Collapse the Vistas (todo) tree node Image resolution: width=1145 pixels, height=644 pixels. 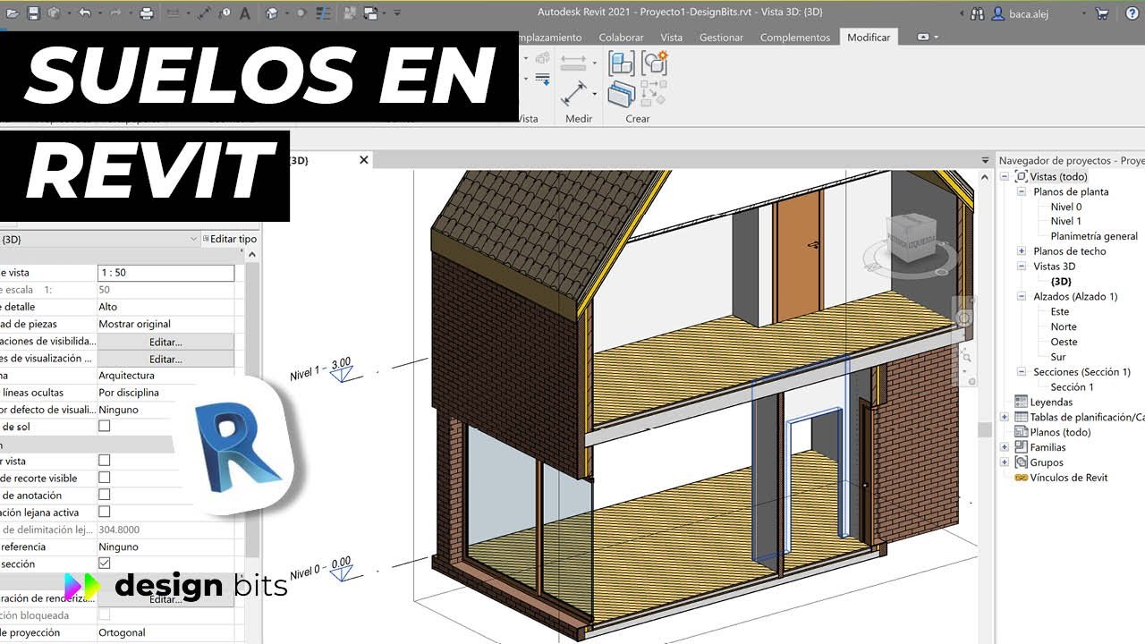(1005, 177)
